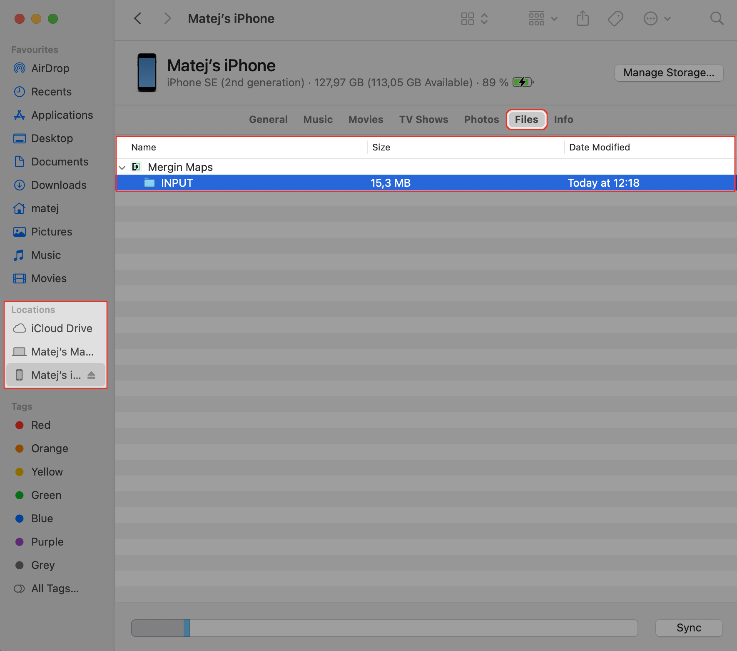Open the Tags icon in the toolbar
This screenshot has width=737, height=651.
[x=615, y=18]
